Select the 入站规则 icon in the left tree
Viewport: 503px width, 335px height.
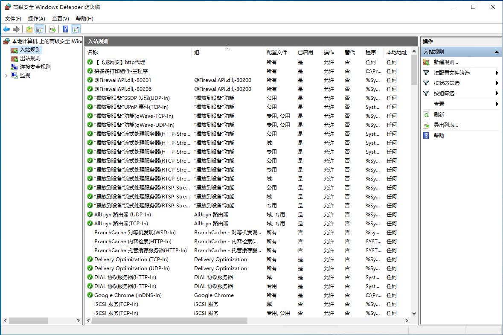14,50
